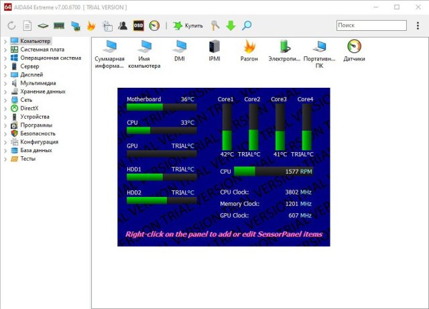Select Тесты in the sidebar tree
429x309 pixels.
point(27,159)
